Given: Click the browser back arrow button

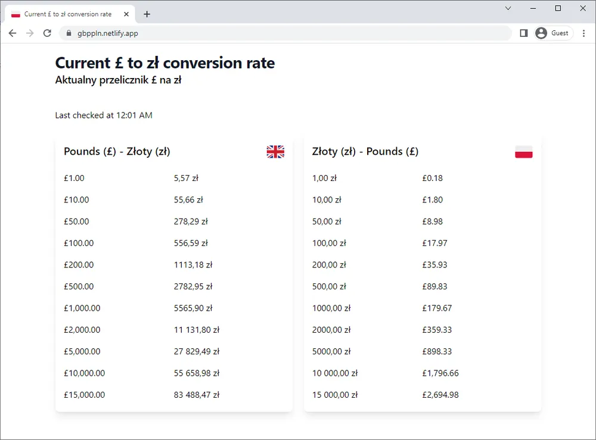Looking at the screenshot, I should [13, 33].
